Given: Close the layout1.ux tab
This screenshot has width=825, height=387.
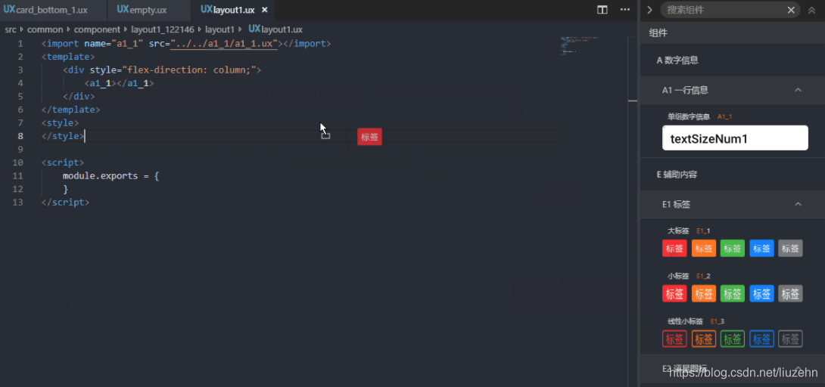Looking at the screenshot, I should (x=265, y=10).
